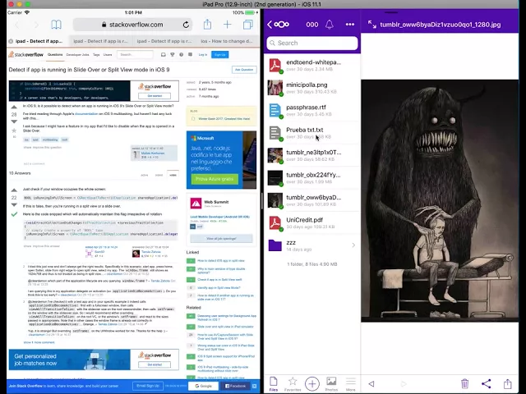Select the Favorites star tab
This screenshot has width=526, height=394.
(x=293, y=384)
